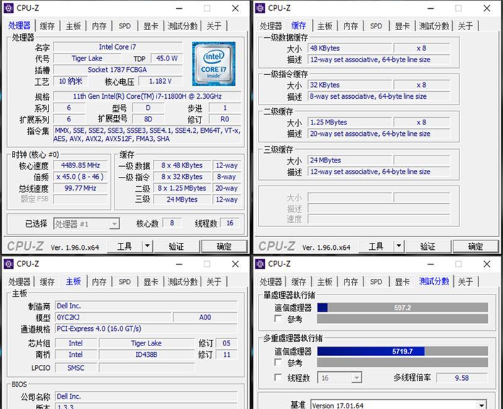Toggle the 线程数 checkbox
The width and height of the screenshot is (503, 409).
(x=278, y=377)
